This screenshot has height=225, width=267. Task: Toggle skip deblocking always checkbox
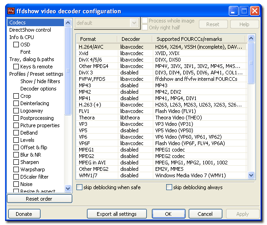[x=169, y=187]
